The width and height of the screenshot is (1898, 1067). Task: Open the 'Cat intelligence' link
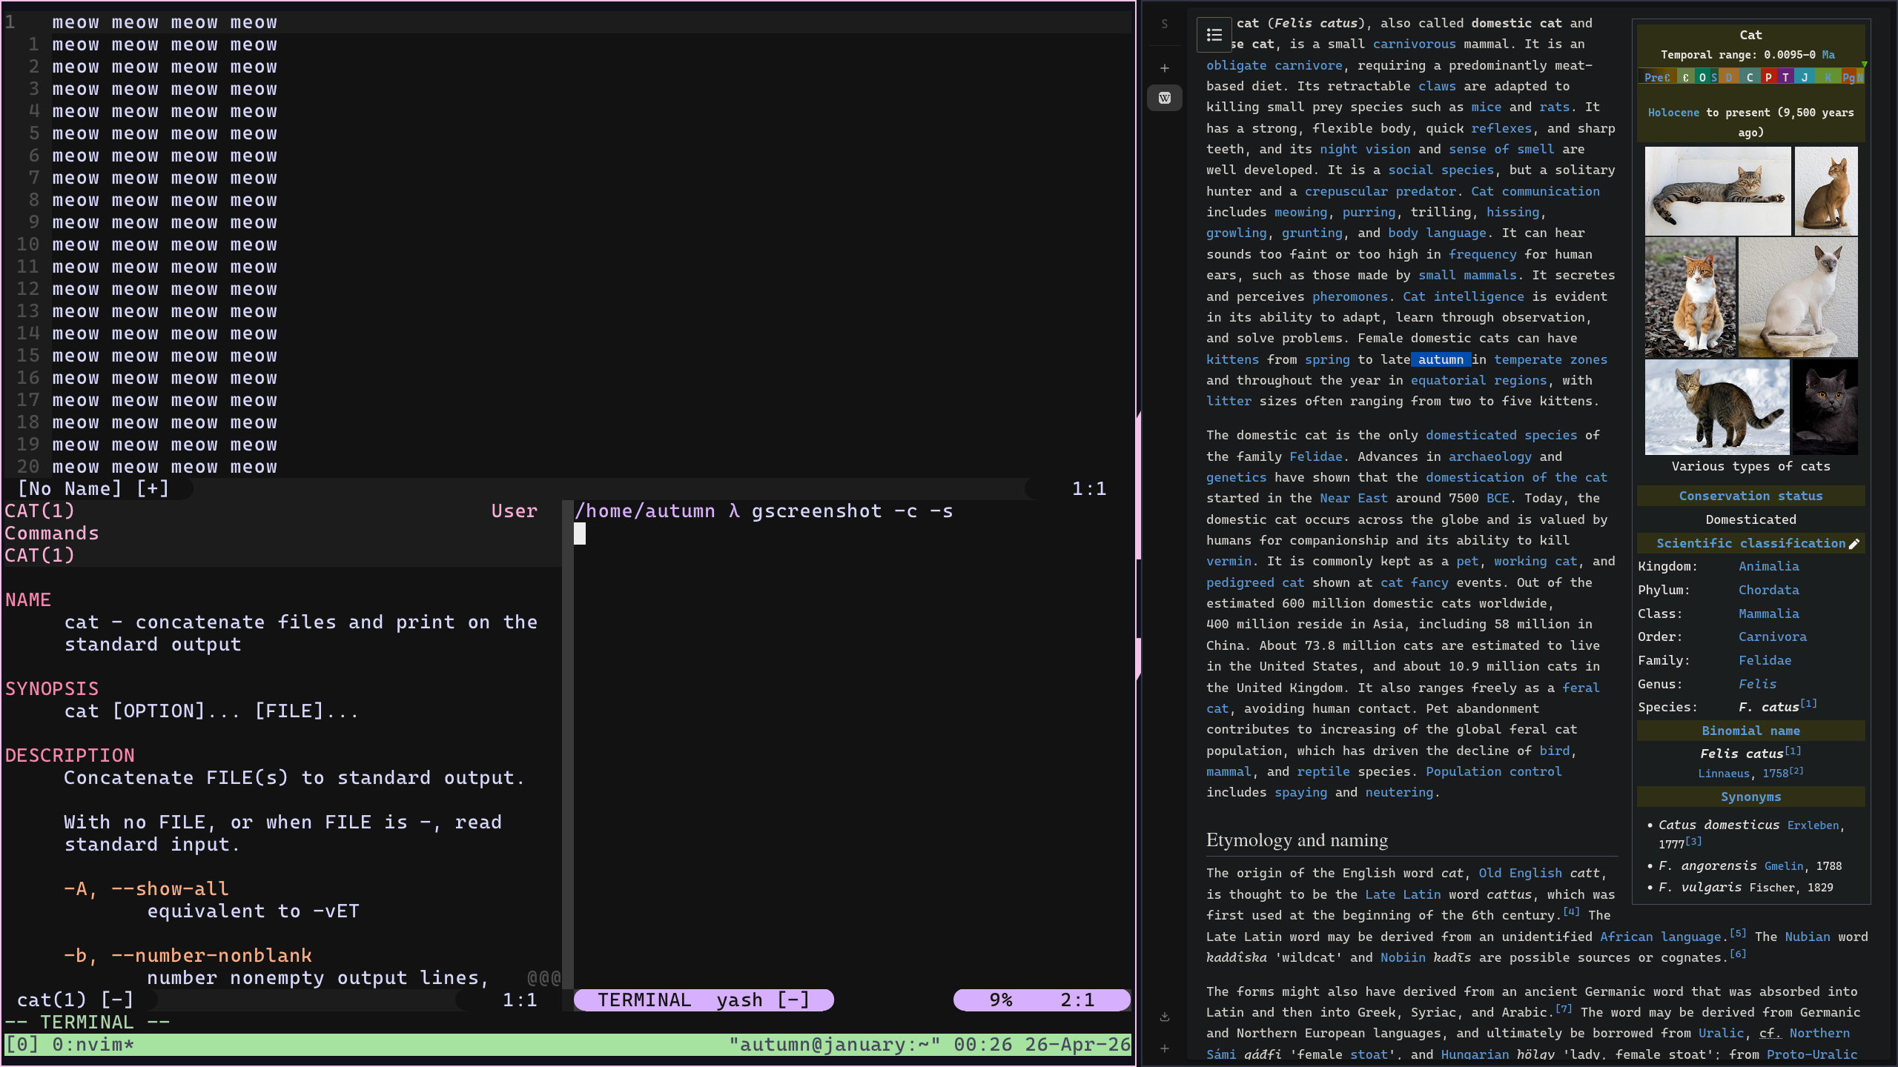[x=1463, y=297]
